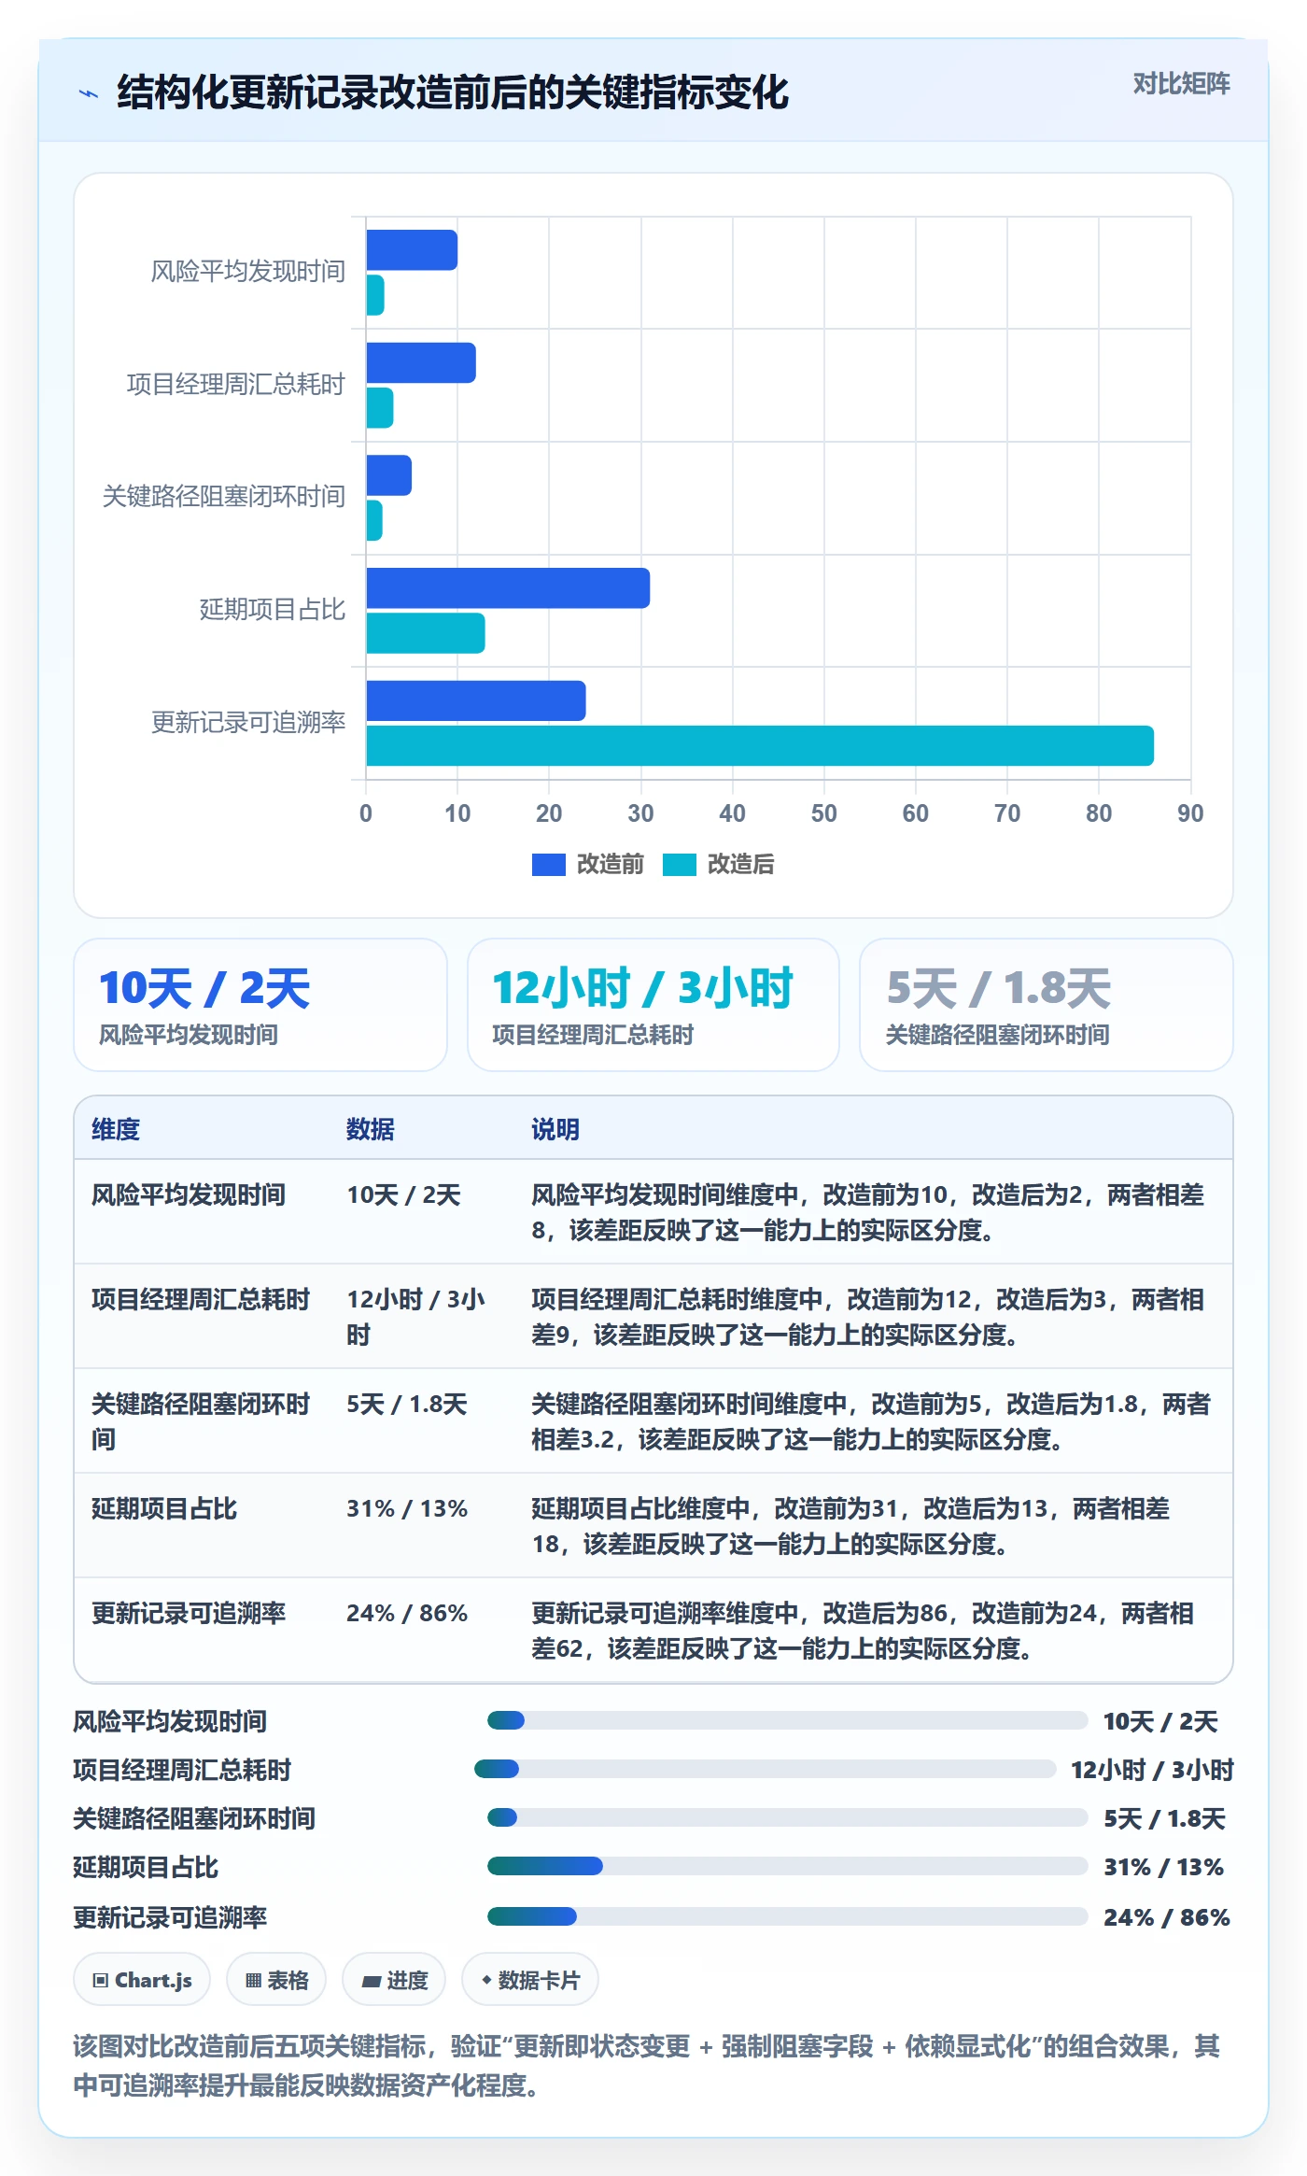
Task: Select the 表格 tag chip
Action: tap(276, 1980)
